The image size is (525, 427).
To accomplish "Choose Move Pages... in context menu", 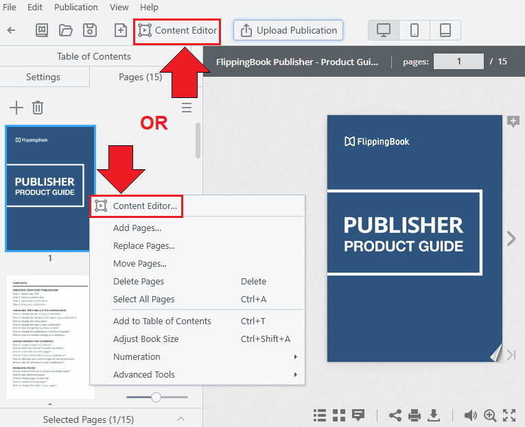I will point(140,263).
